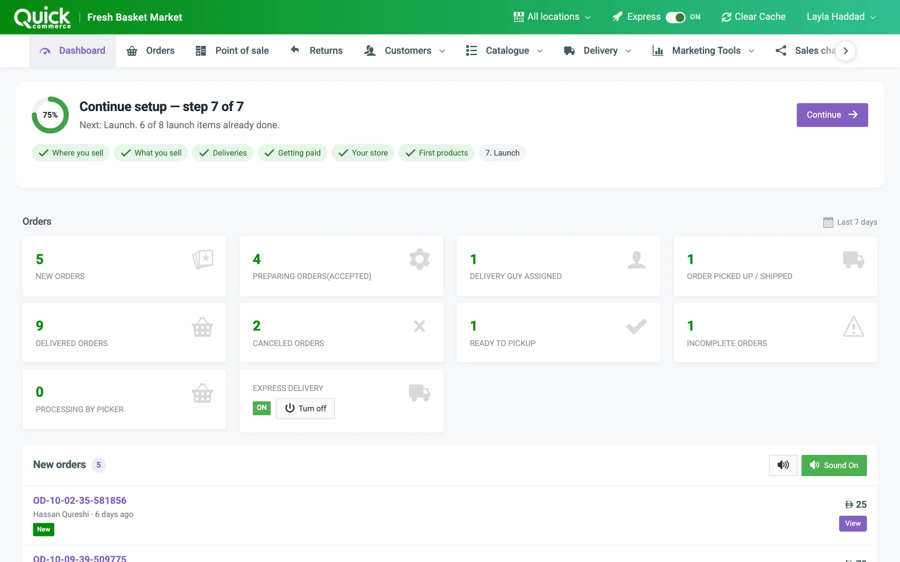Screen dimensions: 900x562
Task: Expand the Delivery menu
Action: pos(597,51)
